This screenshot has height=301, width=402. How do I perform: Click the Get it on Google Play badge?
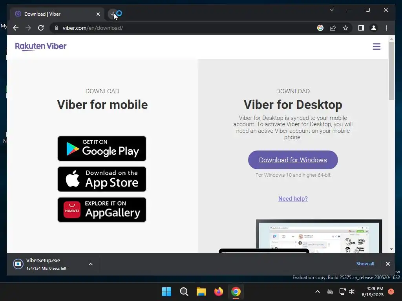tap(102, 149)
